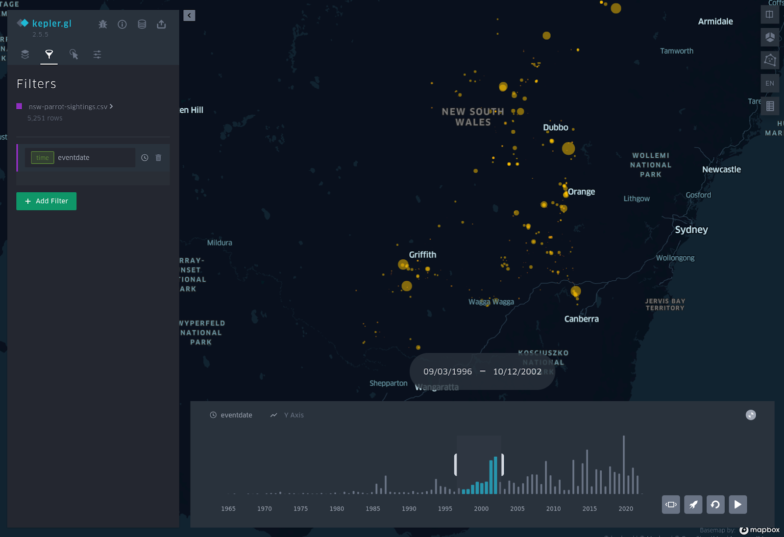Screen dimensions: 784x537
Task: Click the large sighting point at Dubbo
Action: pyautogui.click(x=568, y=148)
